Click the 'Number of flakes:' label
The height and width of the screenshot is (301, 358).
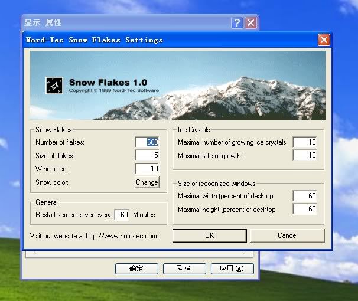pyautogui.click(x=60, y=142)
